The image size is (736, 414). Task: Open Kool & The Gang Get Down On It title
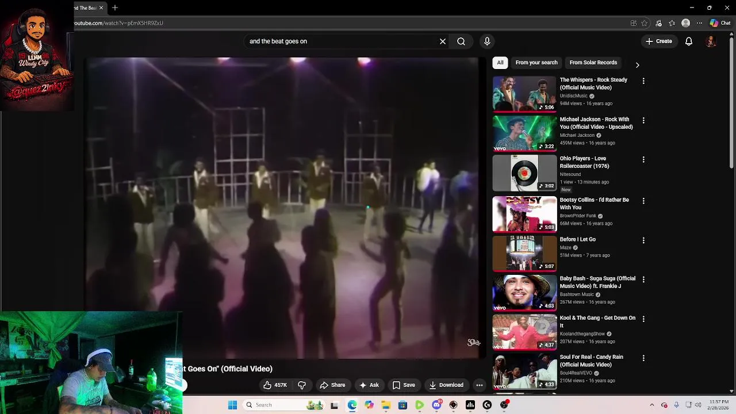point(597,321)
